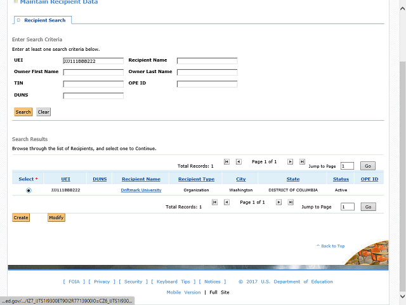Click the Full Site footer text

tap(219, 292)
